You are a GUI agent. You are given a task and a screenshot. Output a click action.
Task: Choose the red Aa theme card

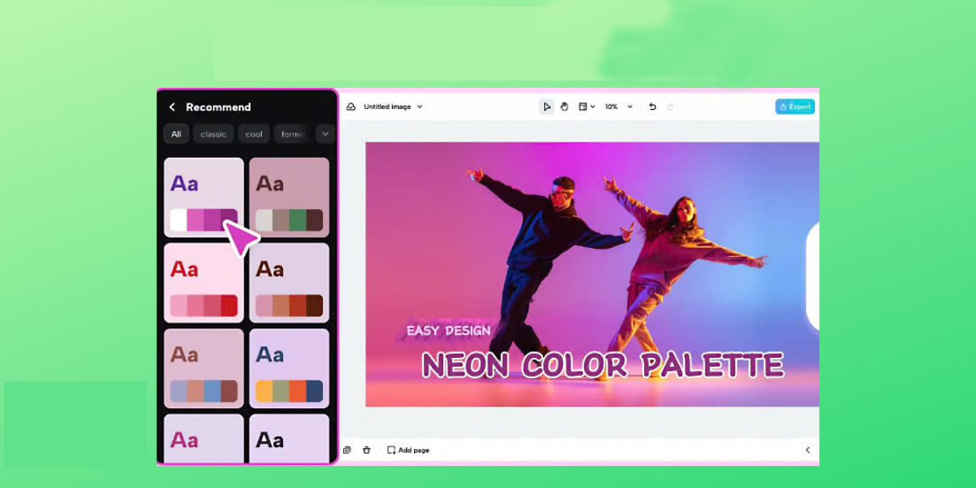(203, 283)
